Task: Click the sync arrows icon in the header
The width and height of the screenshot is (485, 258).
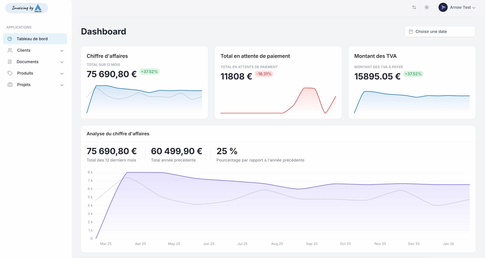Action: 414,7
